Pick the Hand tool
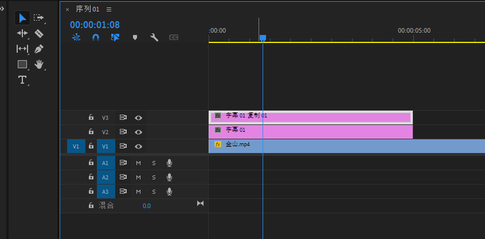 click(x=39, y=64)
